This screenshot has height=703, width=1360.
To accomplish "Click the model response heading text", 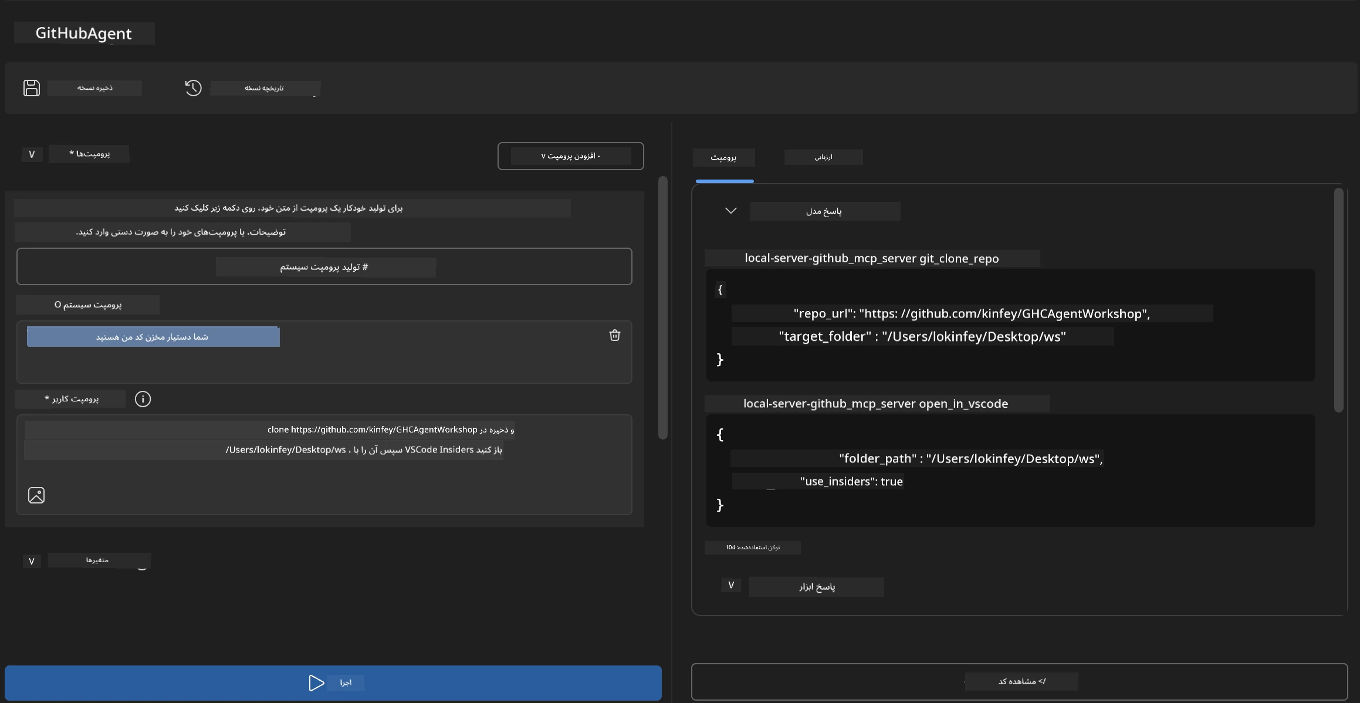I will coord(824,211).
